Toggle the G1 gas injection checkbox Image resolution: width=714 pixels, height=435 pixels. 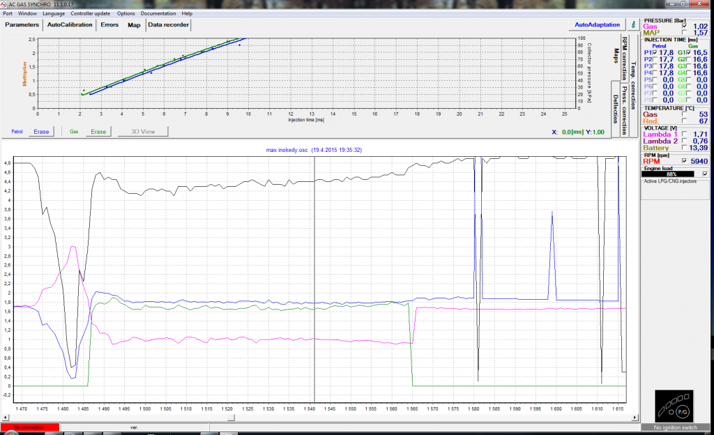coord(690,52)
